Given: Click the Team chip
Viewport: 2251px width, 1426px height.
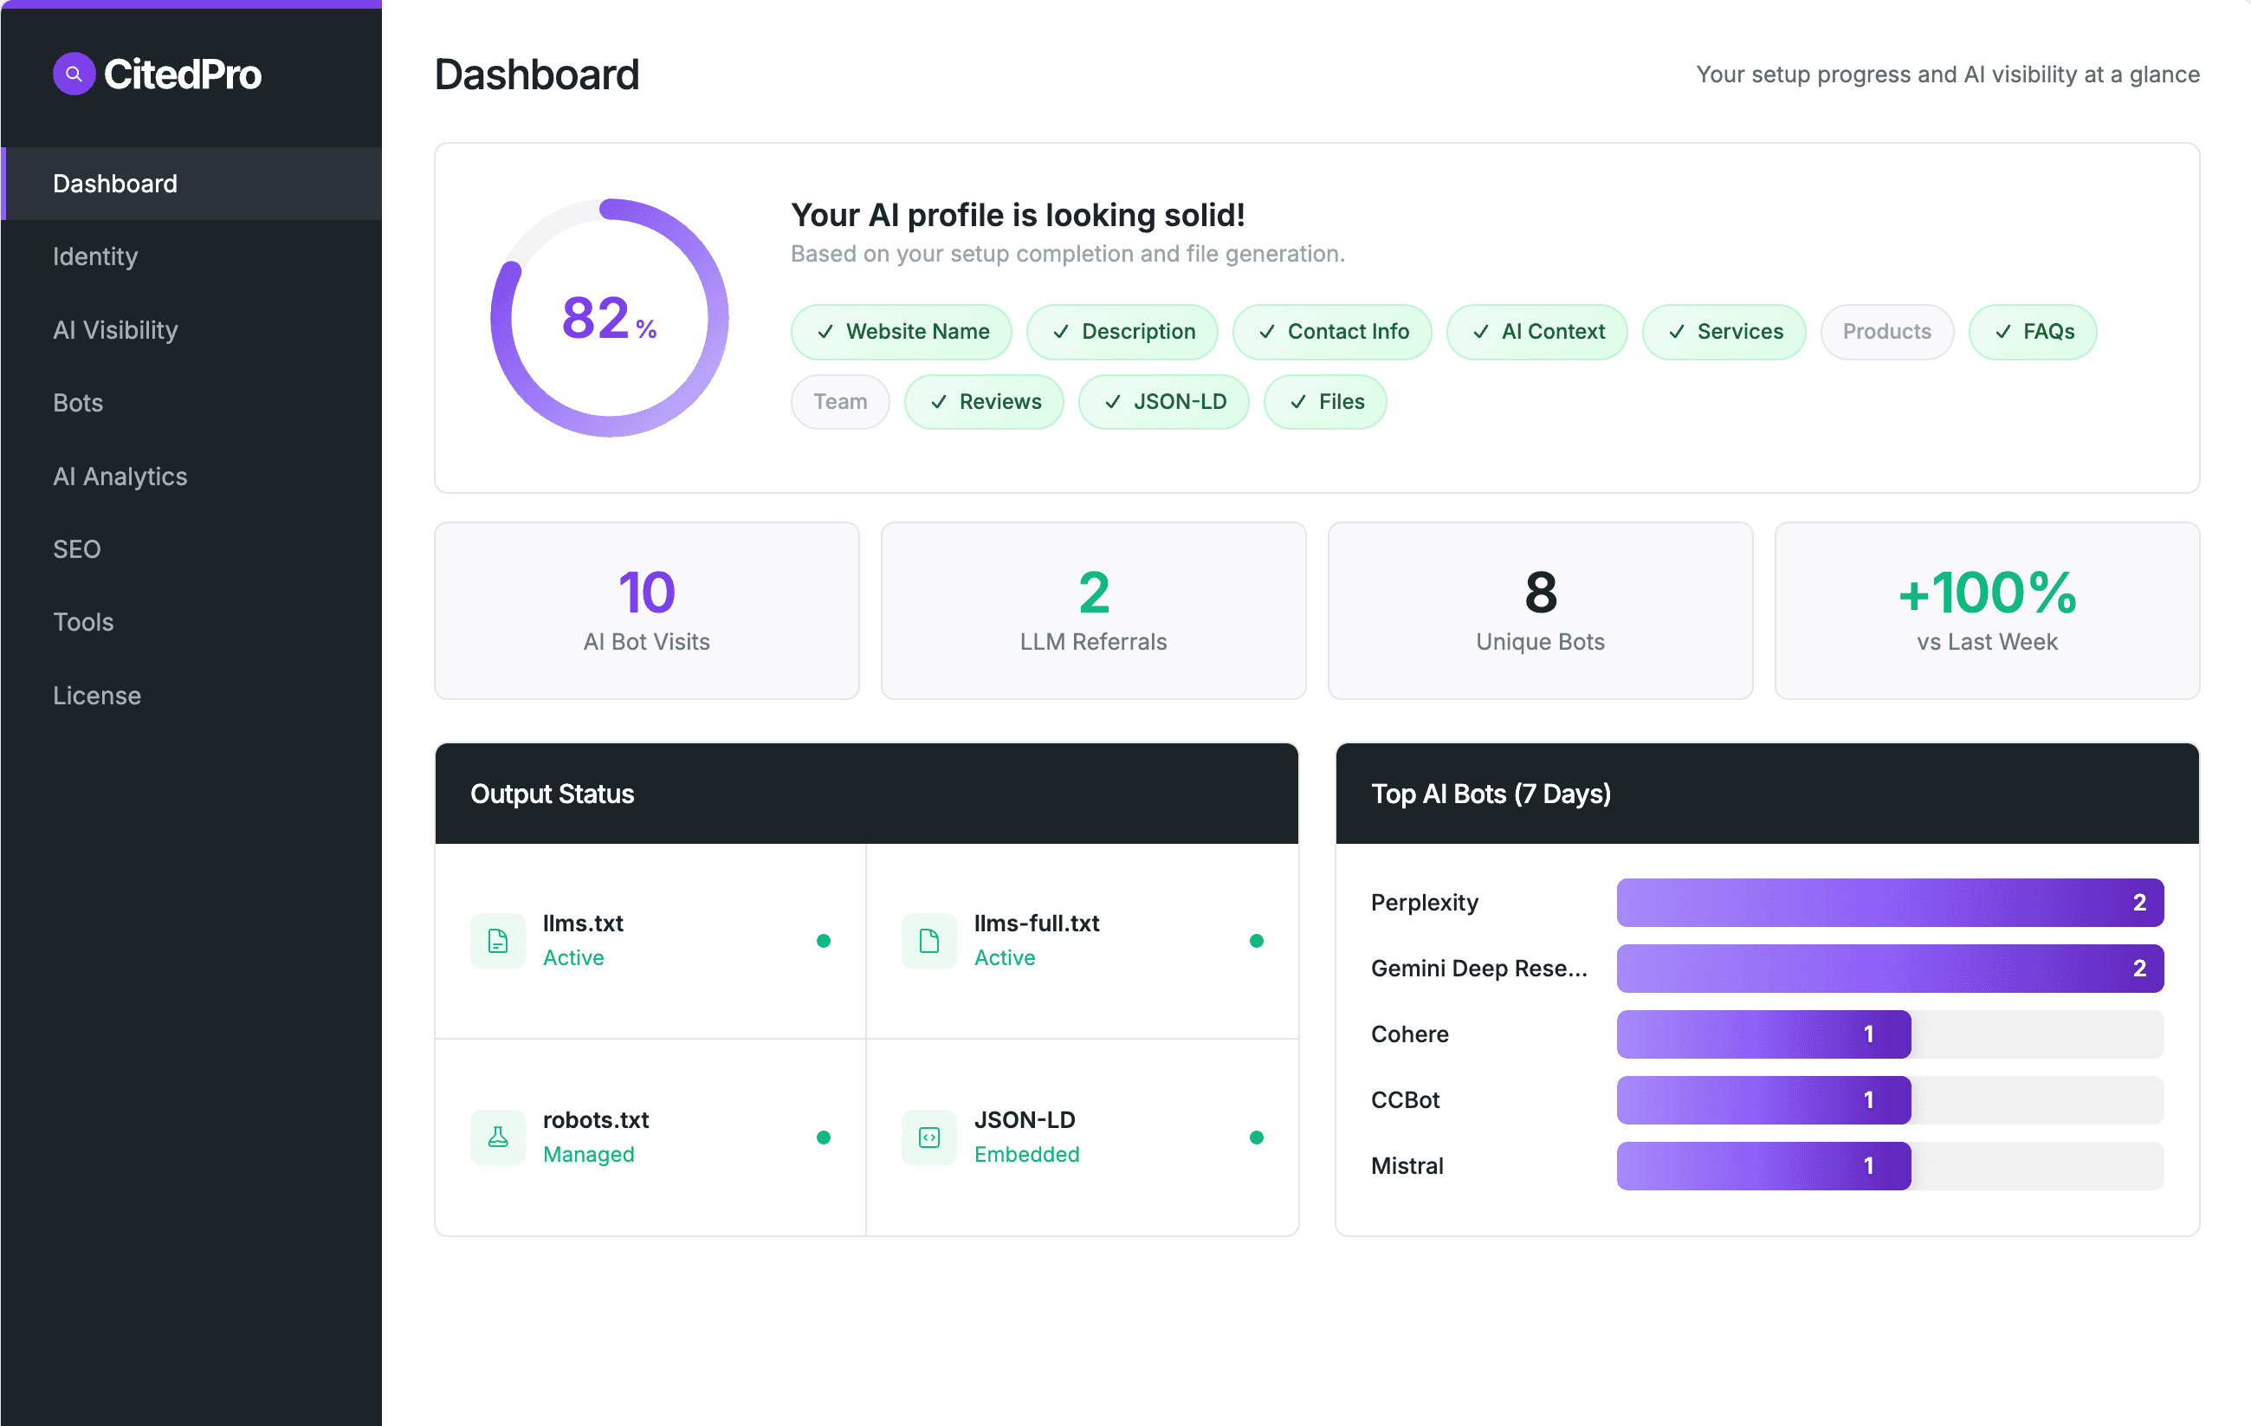Looking at the screenshot, I should [839, 402].
